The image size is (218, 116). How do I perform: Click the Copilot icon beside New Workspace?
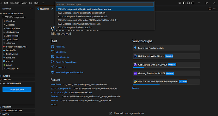[52, 72]
